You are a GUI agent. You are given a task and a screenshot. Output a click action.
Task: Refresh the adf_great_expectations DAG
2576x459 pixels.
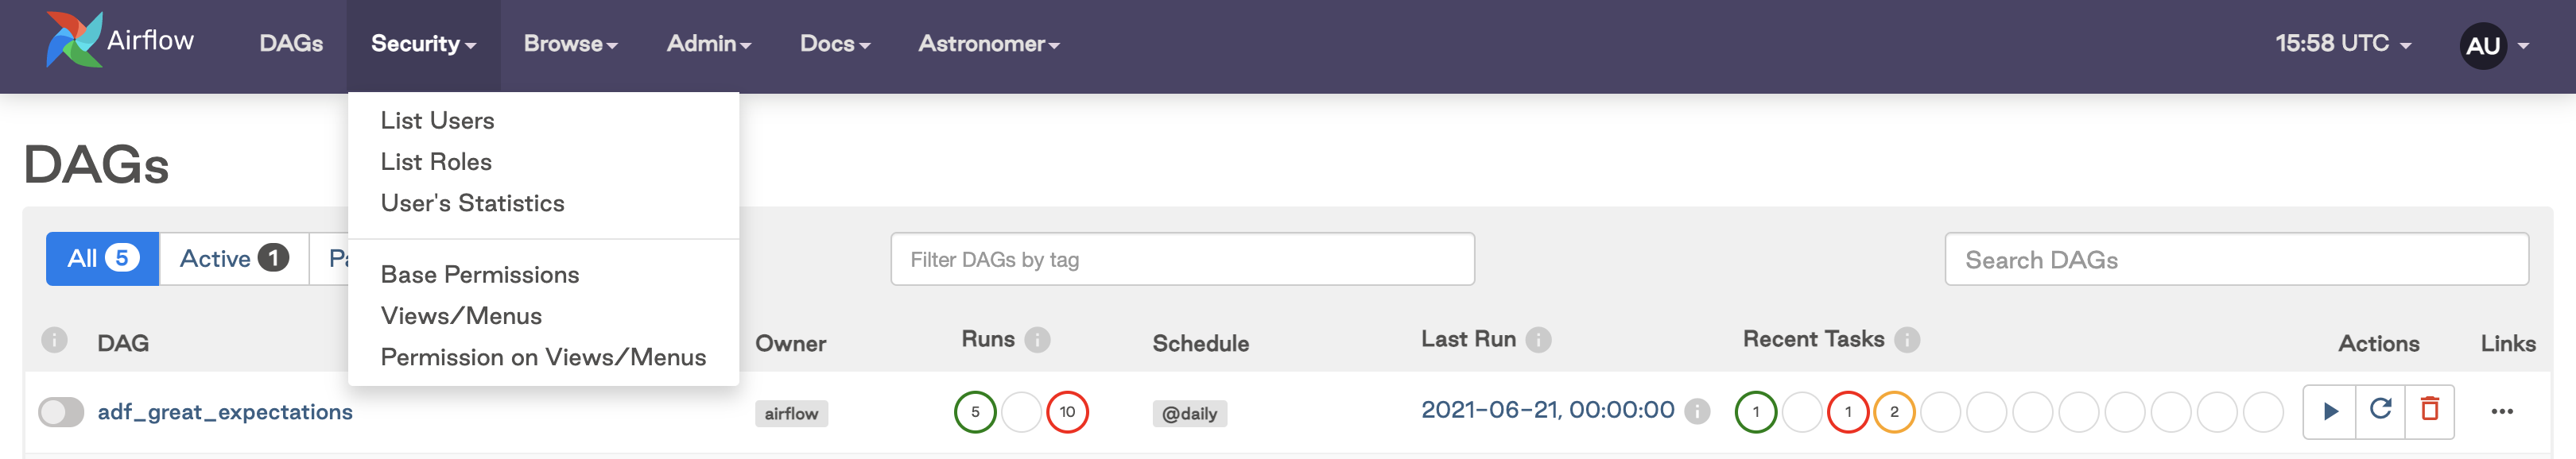click(2380, 411)
